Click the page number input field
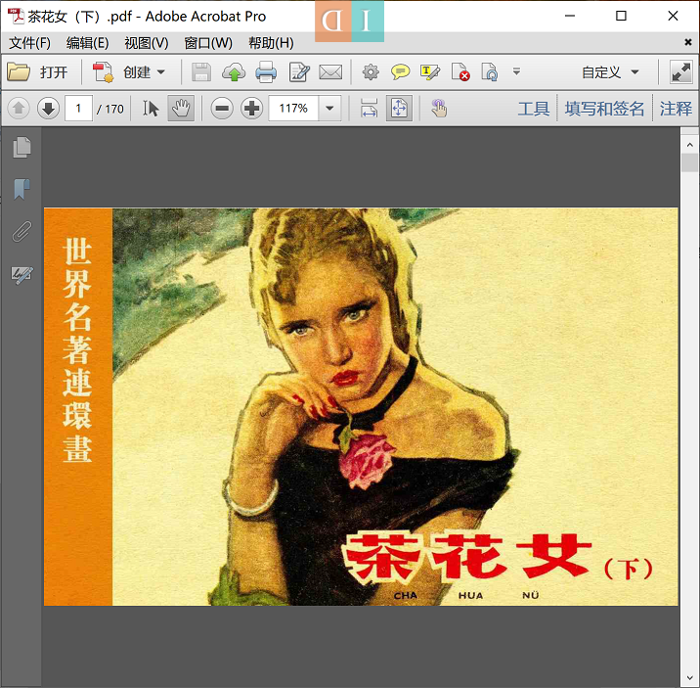The image size is (700, 688). 78,108
